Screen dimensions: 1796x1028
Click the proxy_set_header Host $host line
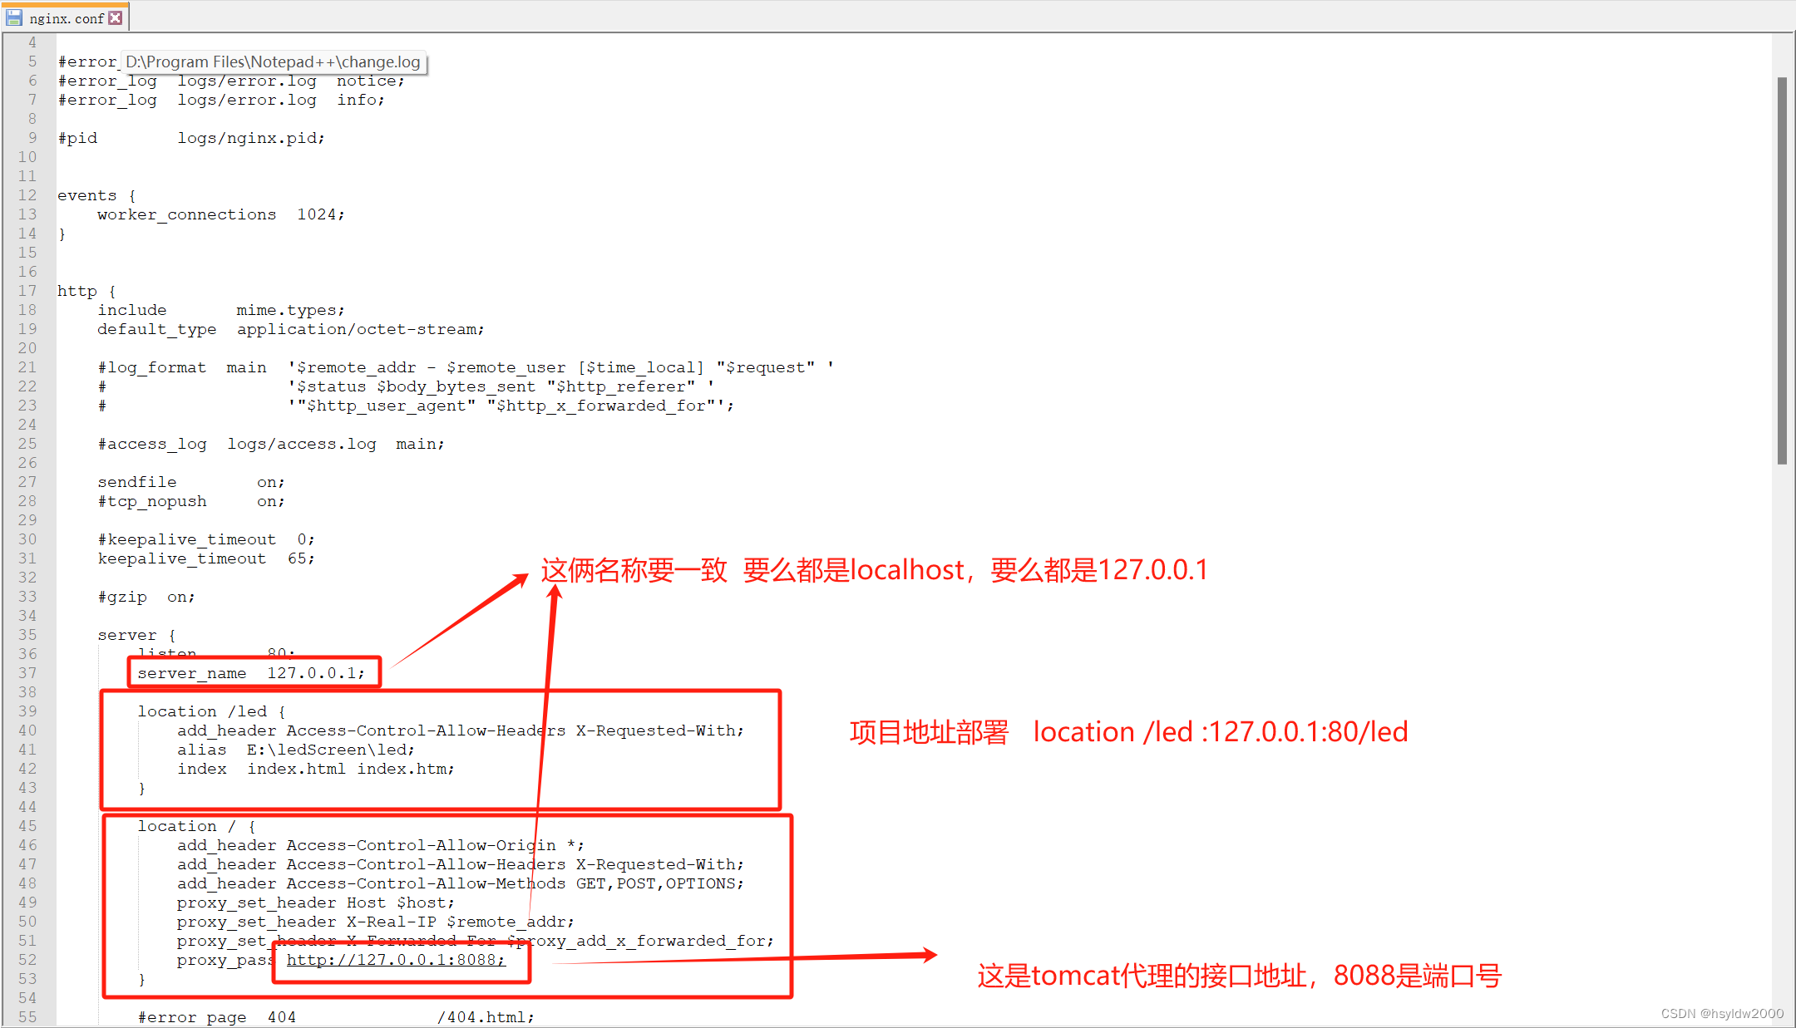pyautogui.click(x=315, y=903)
